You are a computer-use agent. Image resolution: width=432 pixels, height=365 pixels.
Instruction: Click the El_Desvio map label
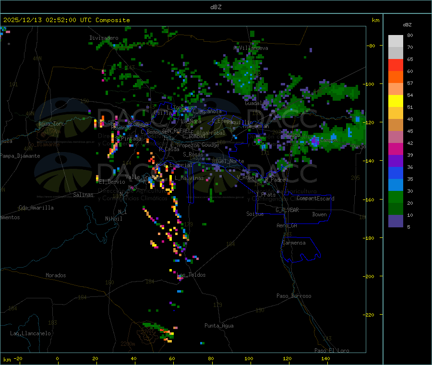click(x=112, y=182)
